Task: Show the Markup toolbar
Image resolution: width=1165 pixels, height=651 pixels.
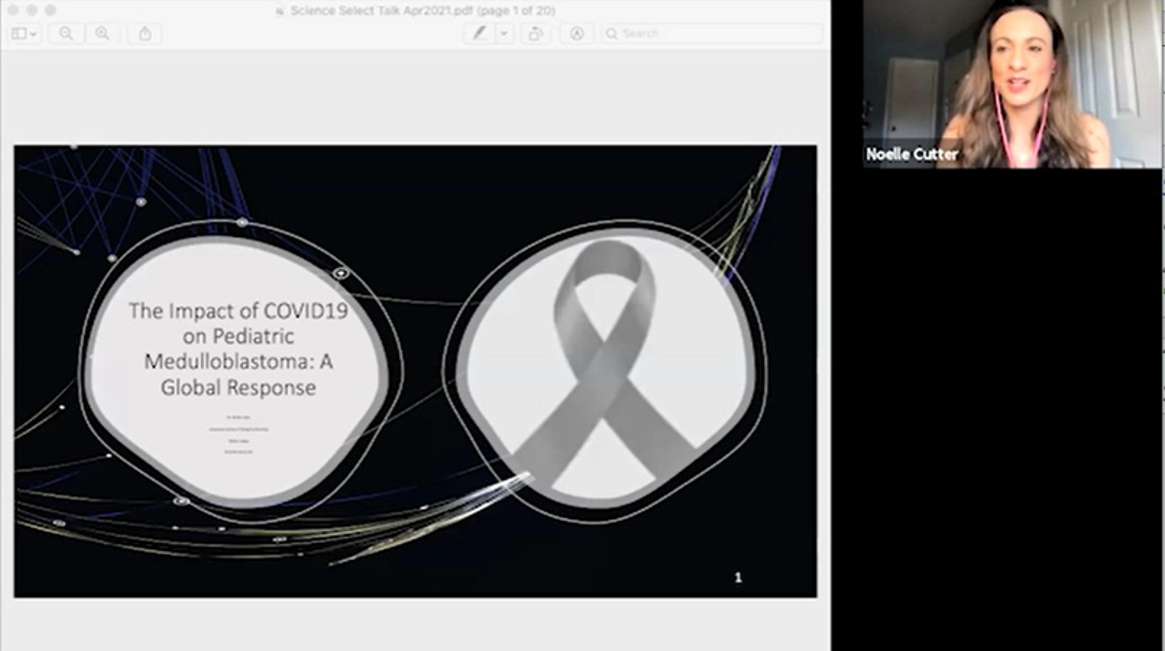Action: pyautogui.click(x=577, y=33)
